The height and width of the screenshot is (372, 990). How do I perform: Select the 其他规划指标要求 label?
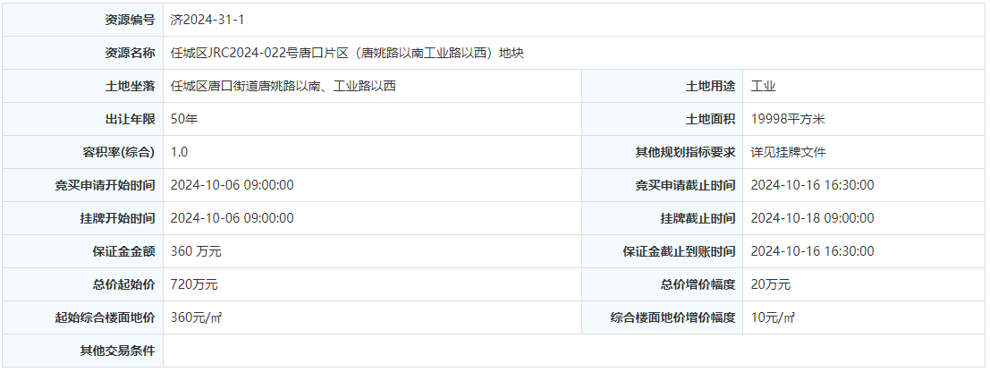[685, 152]
